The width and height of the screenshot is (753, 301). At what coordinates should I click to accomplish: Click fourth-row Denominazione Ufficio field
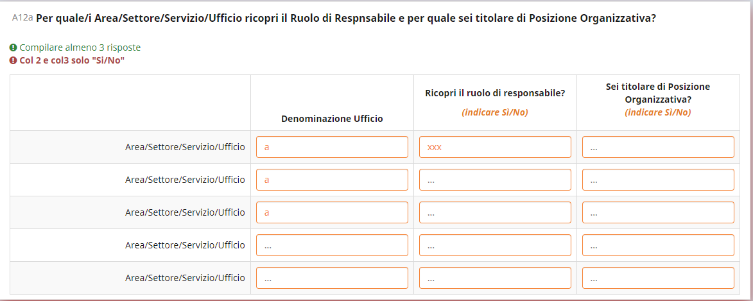tap(332, 245)
